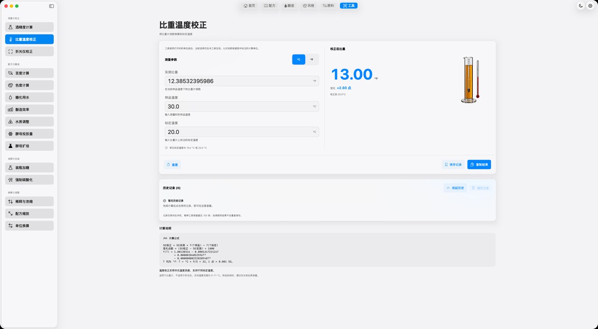Click 保存记录 button
Viewport: 598px width, 329px height.
point(453,165)
